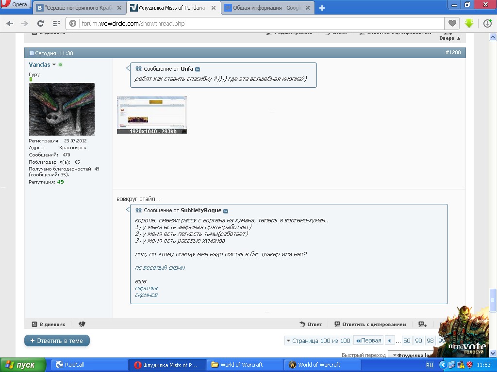Go back with the browser back arrow

10,23
